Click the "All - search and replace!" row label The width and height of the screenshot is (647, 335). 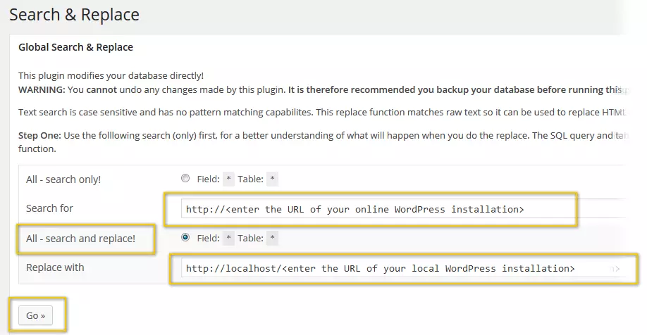point(80,239)
